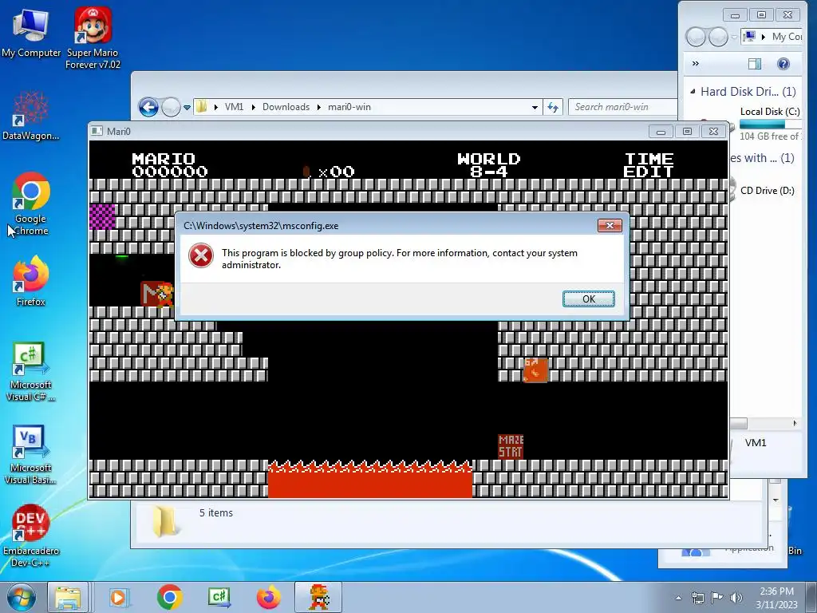Image resolution: width=817 pixels, height=613 pixels.
Task: Click the Local Disk free space bar
Action: pos(770,124)
